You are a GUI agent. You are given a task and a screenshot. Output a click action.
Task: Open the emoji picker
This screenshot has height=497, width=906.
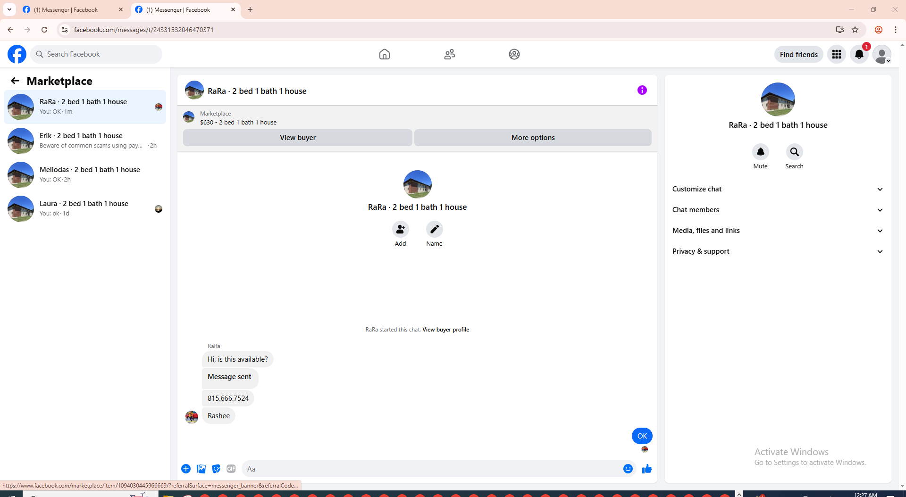[628, 469]
